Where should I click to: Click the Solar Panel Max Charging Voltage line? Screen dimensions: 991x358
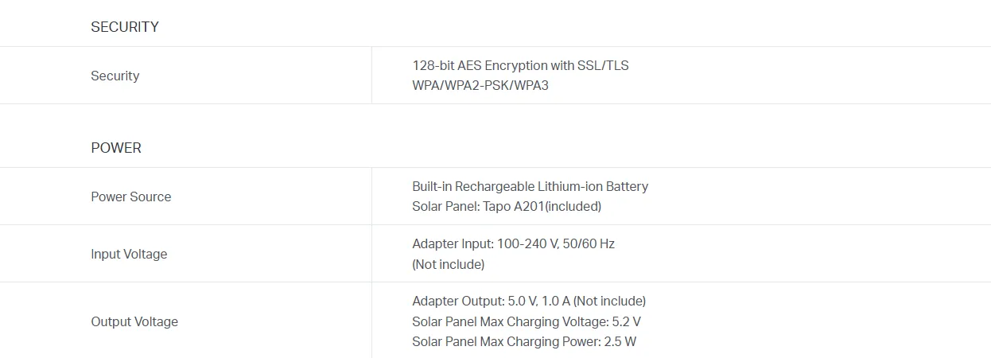click(x=527, y=321)
